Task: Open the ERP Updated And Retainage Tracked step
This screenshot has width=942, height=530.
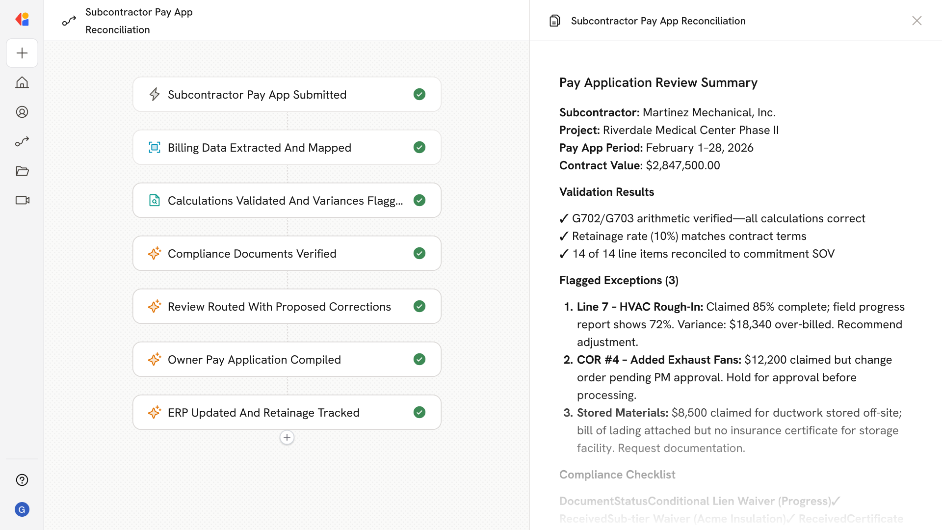Action: (x=263, y=412)
